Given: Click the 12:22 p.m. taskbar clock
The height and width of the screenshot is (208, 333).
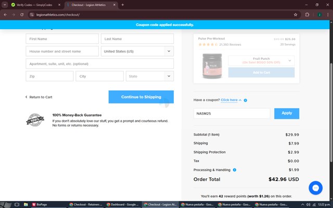Looking at the screenshot, I should point(324,204).
